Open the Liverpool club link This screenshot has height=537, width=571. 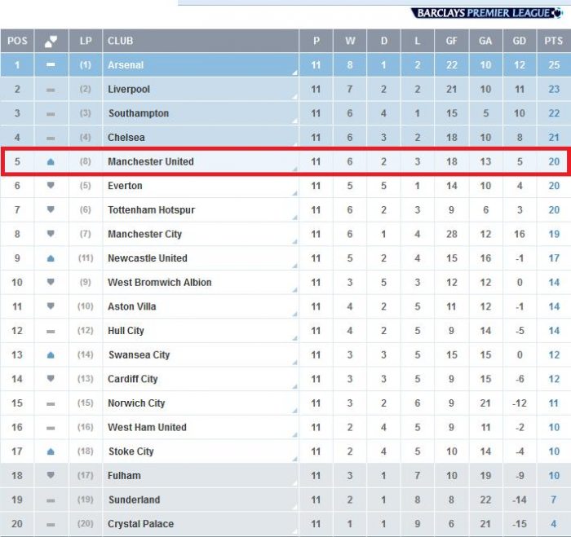point(129,89)
